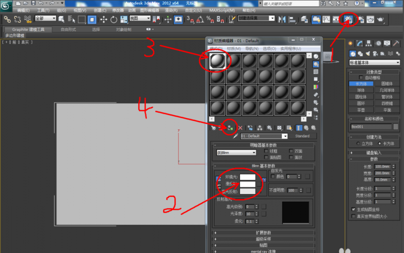Open the Layer Manager icon
This screenshot has height=253, width=404.
click(304, 20)
